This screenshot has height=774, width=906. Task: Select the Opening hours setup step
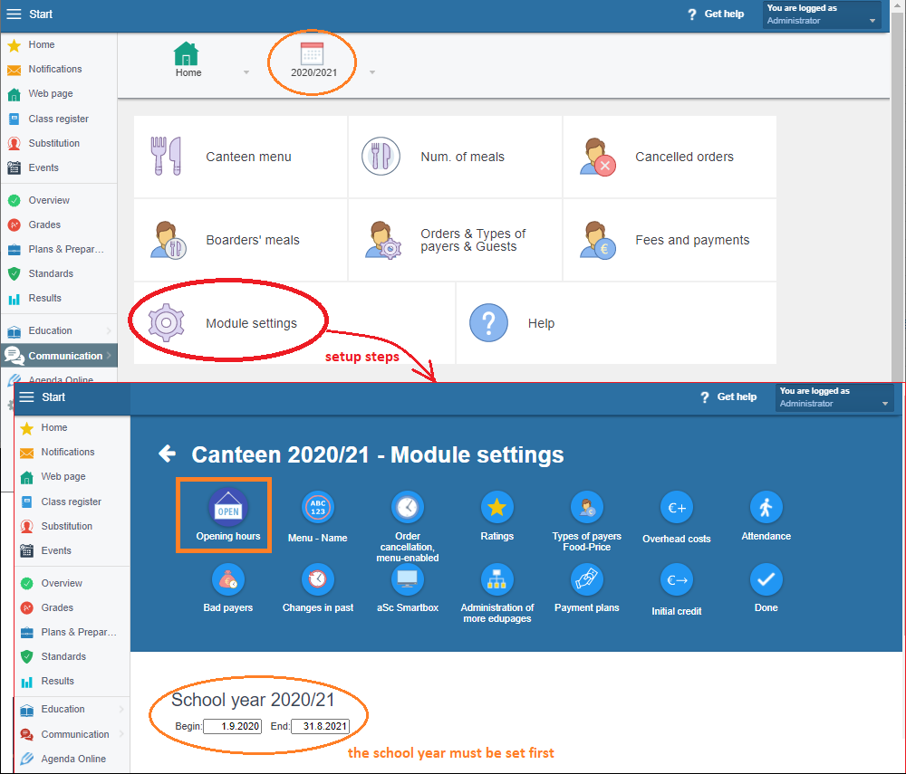(x=228, y=515)
